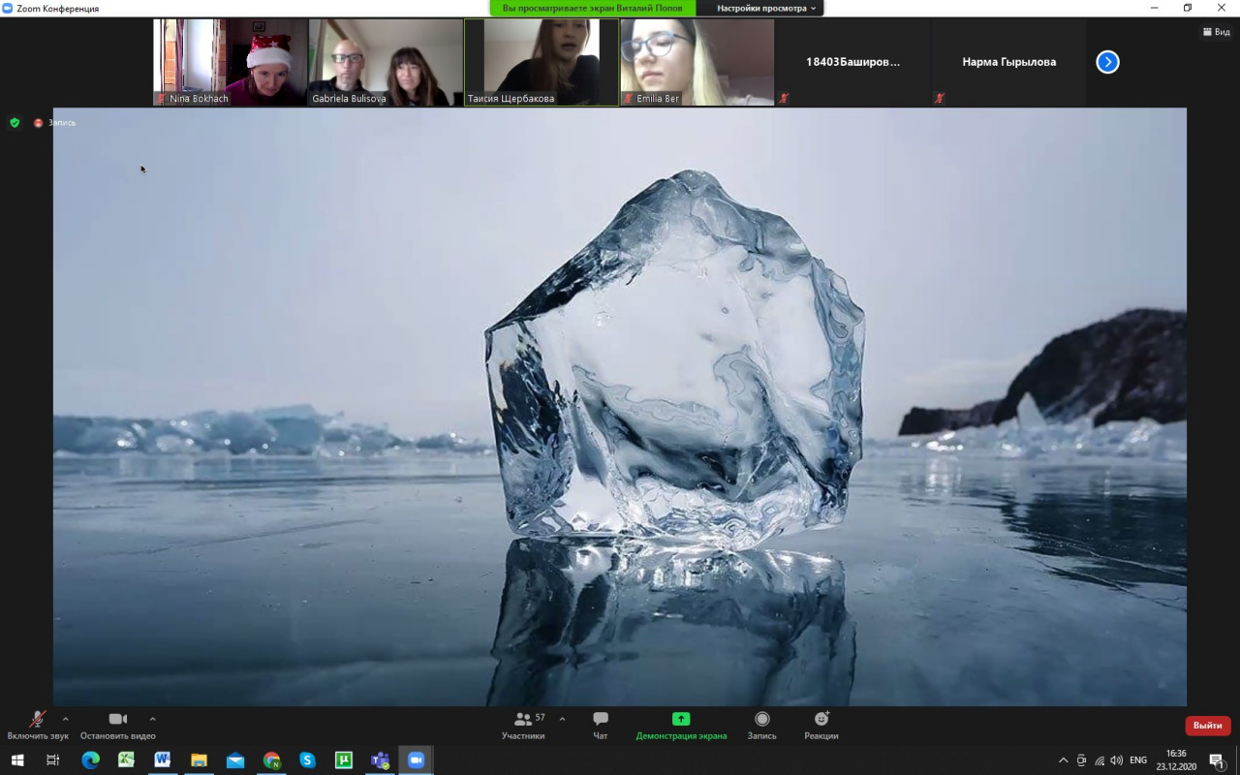Expand audio options arrow next to microphone
Screen dimensions: 1240x775
coord(65,719)
